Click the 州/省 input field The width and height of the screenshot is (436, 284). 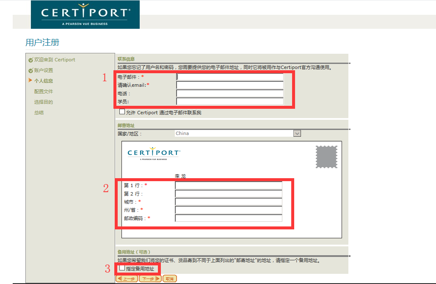(x=229, y=210)
